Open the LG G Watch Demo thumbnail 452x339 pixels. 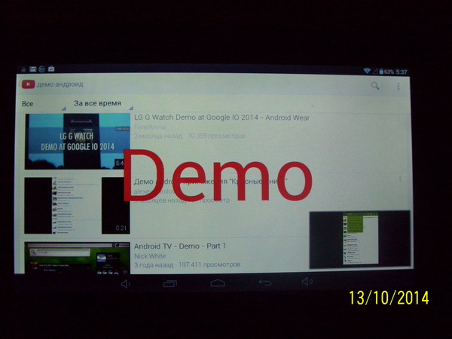click(78, 141)
